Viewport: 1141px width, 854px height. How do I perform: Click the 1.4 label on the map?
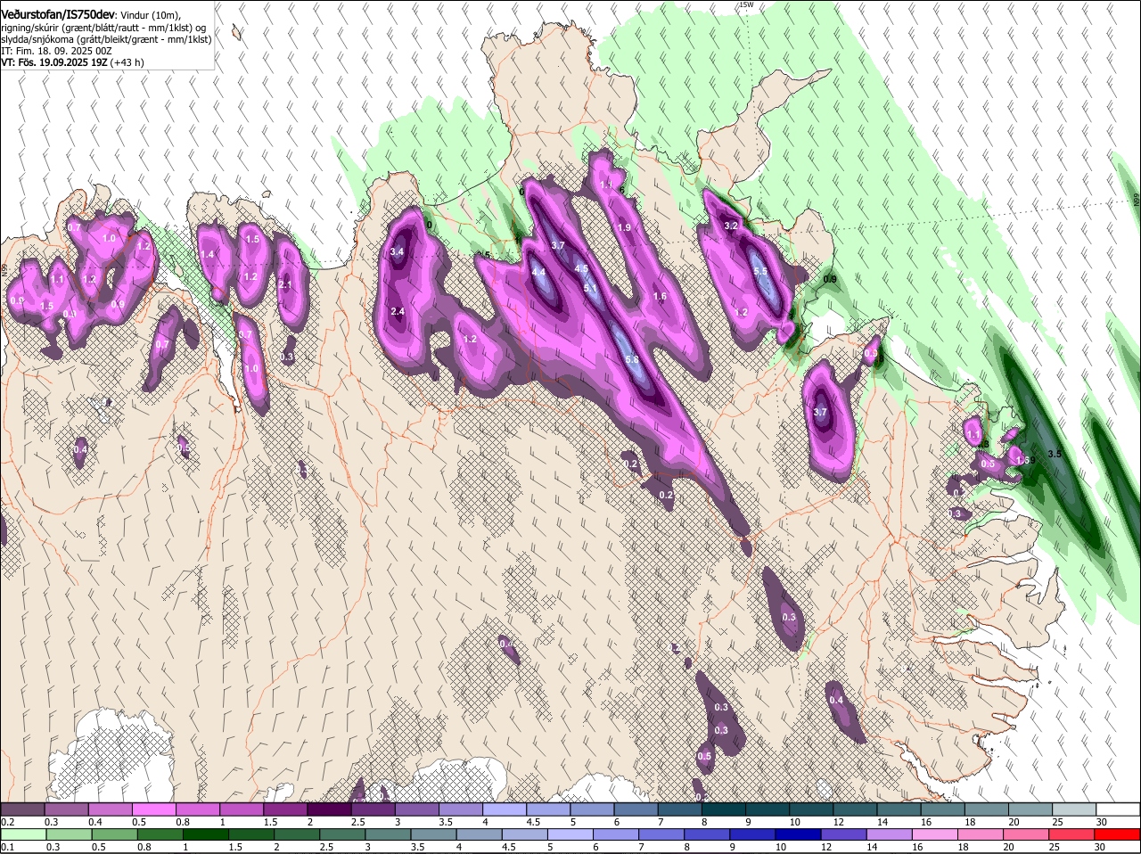pyautogui.click(x=208, y=255)
